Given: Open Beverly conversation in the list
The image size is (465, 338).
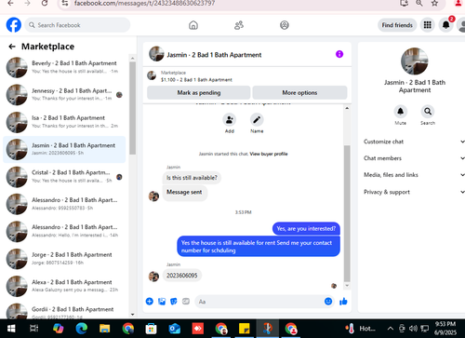Looking at the screenshot, I should (x=64, y=67).
